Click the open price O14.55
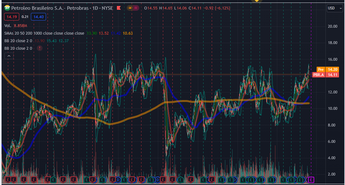The image size is (345, 185). (151, 8)
